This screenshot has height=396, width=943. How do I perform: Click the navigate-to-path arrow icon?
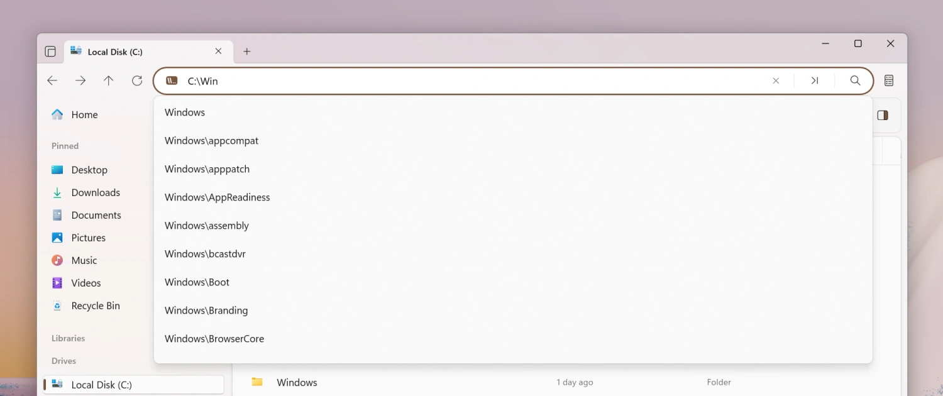point(815,80)
